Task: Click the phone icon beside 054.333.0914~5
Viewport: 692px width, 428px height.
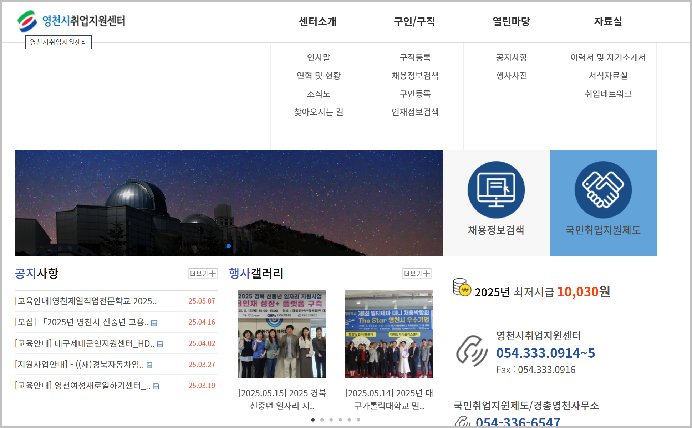Action: click(x=472, y=351)
